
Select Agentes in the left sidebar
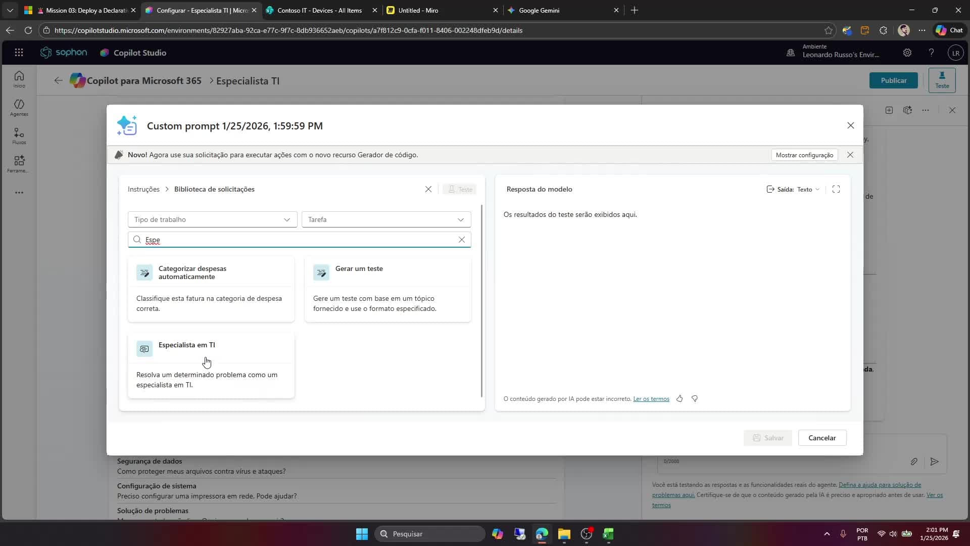tap(19, 107)
